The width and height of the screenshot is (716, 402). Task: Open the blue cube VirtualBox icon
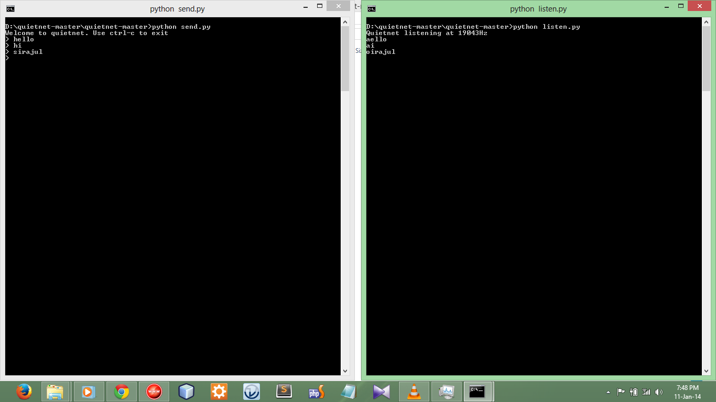tap(186, 391)
